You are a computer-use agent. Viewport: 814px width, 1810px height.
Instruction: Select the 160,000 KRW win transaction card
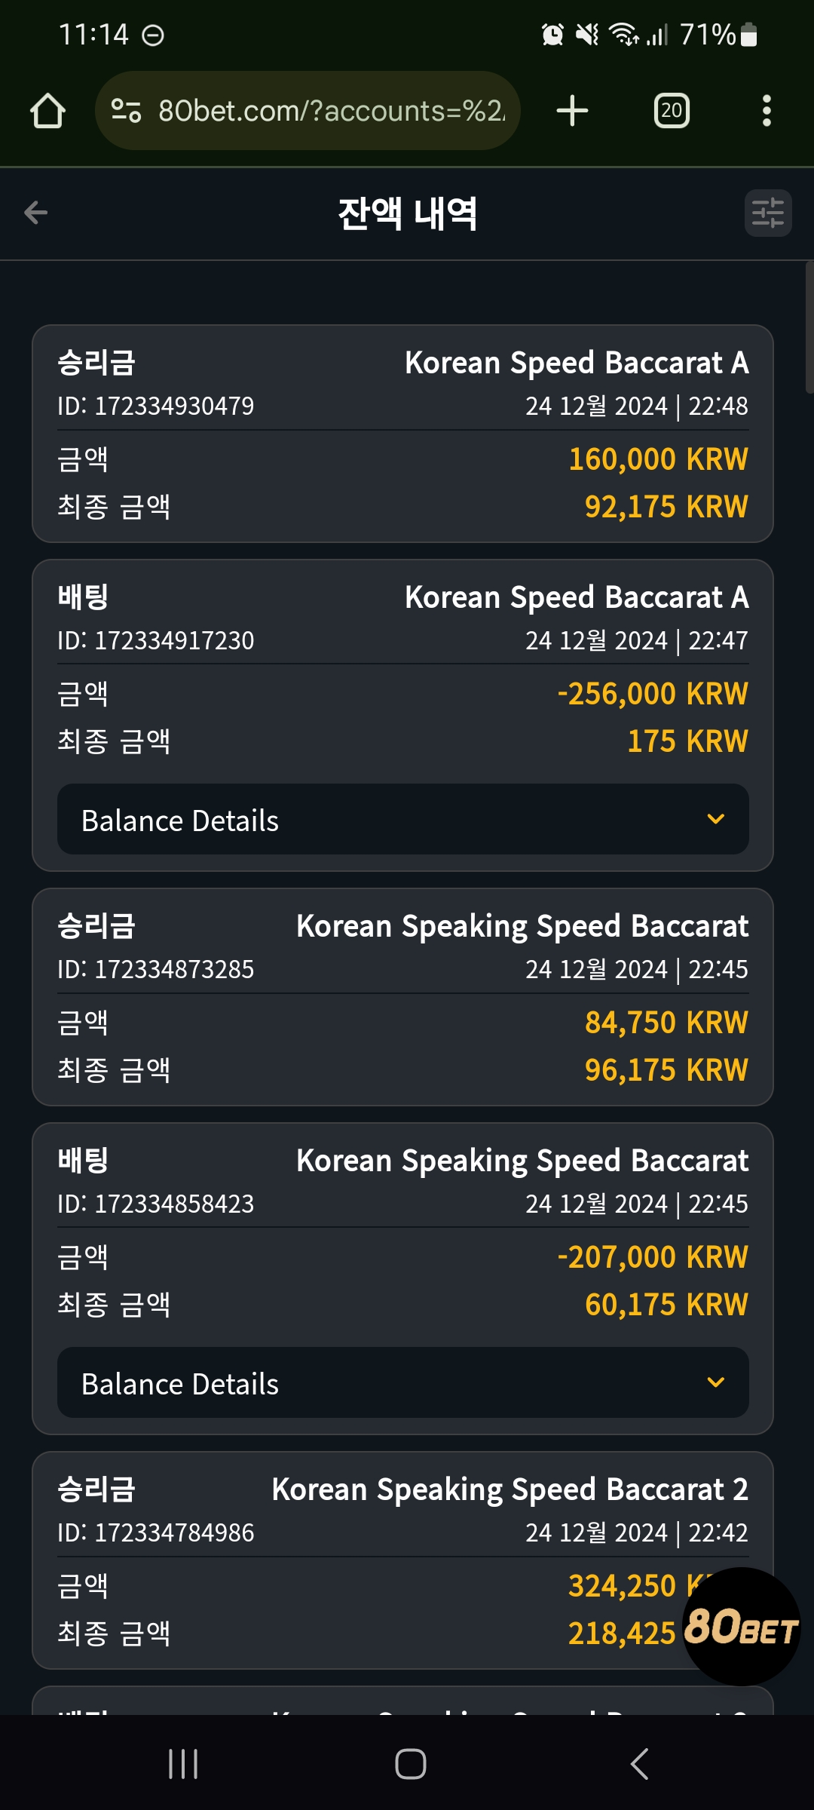[x=403, y=434]
